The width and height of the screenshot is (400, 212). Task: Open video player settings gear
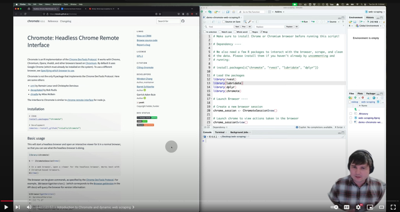click(359, 207)
